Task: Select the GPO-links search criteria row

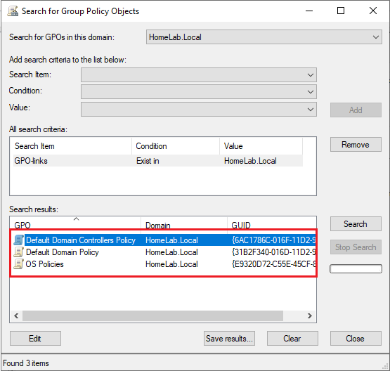Action: click(158, 161)
